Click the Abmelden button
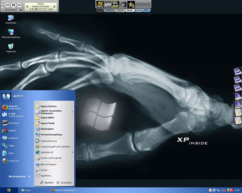242x193 pixels. (x=47, y=182)
